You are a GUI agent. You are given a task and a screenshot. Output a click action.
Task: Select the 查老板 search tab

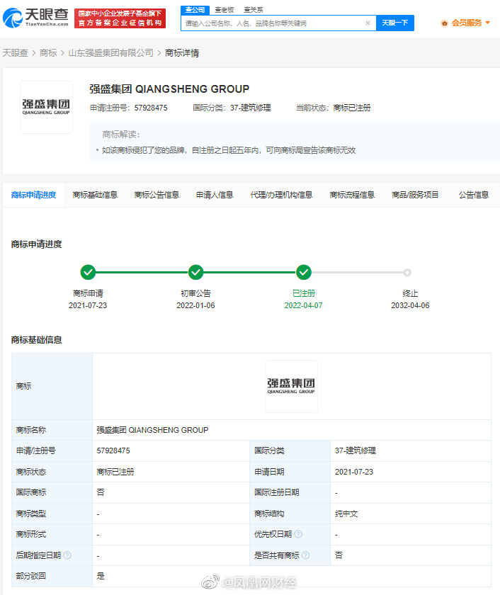pos(225,10)
